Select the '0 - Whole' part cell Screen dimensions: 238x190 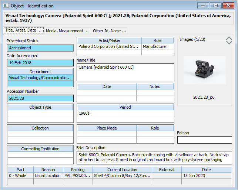point(20,176)
